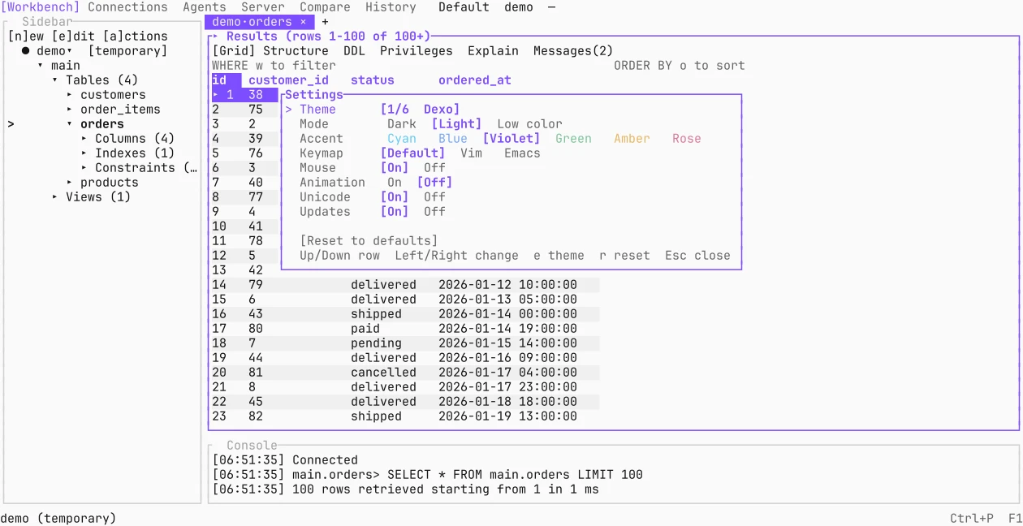Select the cancelled status cell in row 20
This screenshot has width=1023, height=526.
(383, 373)
